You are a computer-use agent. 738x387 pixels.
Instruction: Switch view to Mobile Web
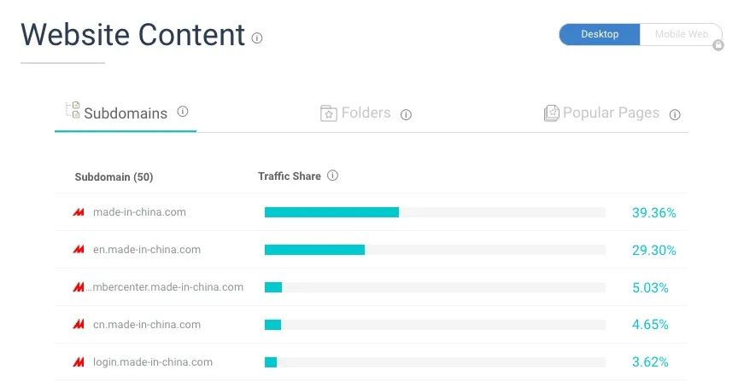[681, 34]
